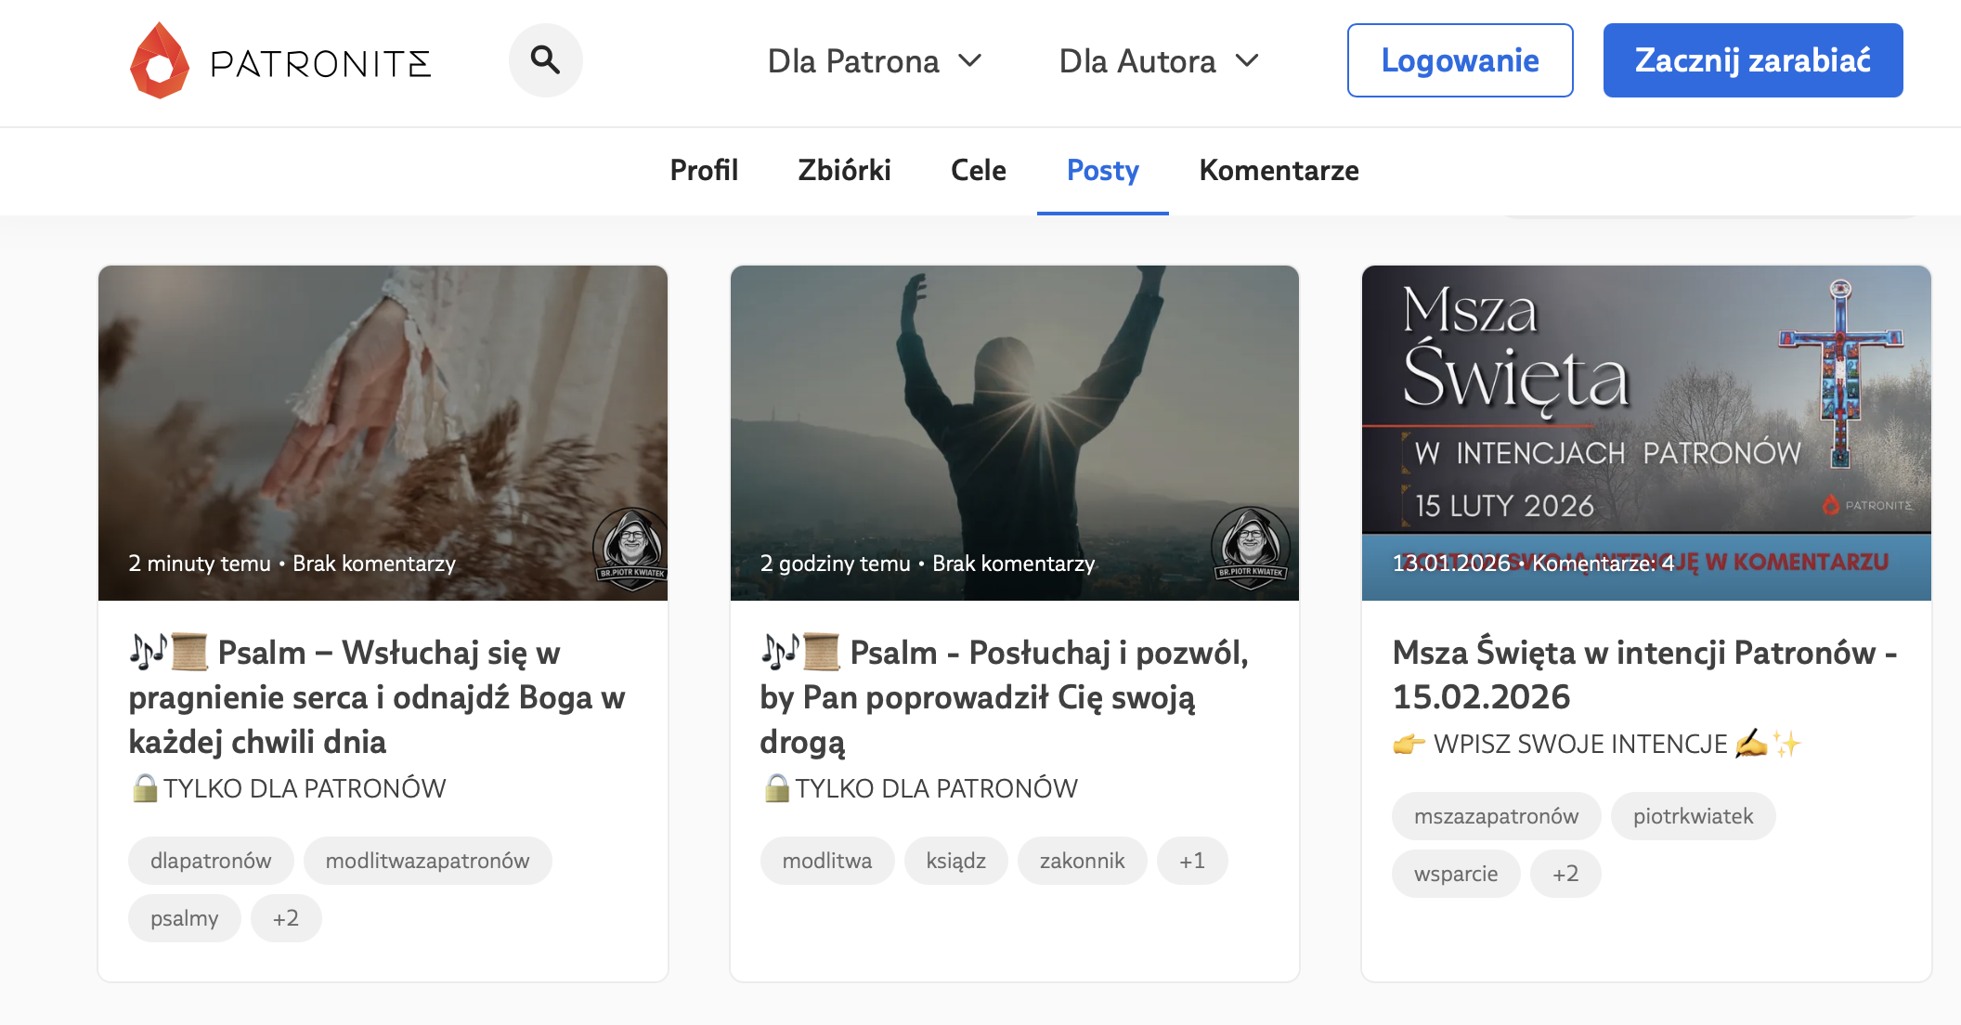The image size is (1961, 1025).
Task: Click the Logowanie button
Action: [x=1460, y=59]
